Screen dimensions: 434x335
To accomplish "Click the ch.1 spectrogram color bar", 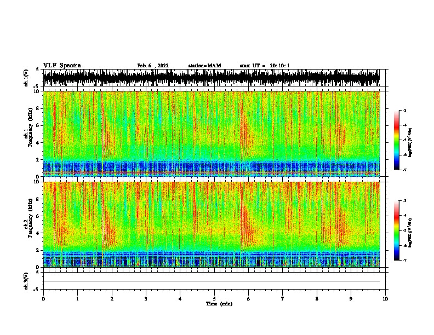I will (397, 140).
